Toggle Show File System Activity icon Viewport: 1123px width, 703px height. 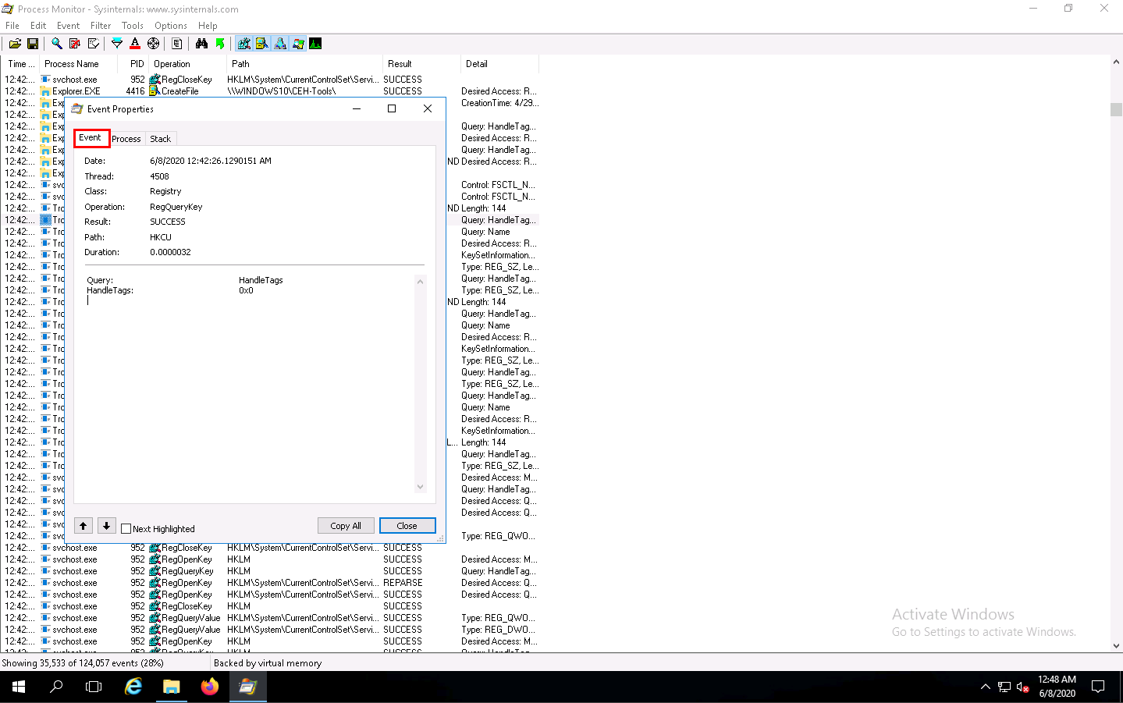tap(262, 44)
